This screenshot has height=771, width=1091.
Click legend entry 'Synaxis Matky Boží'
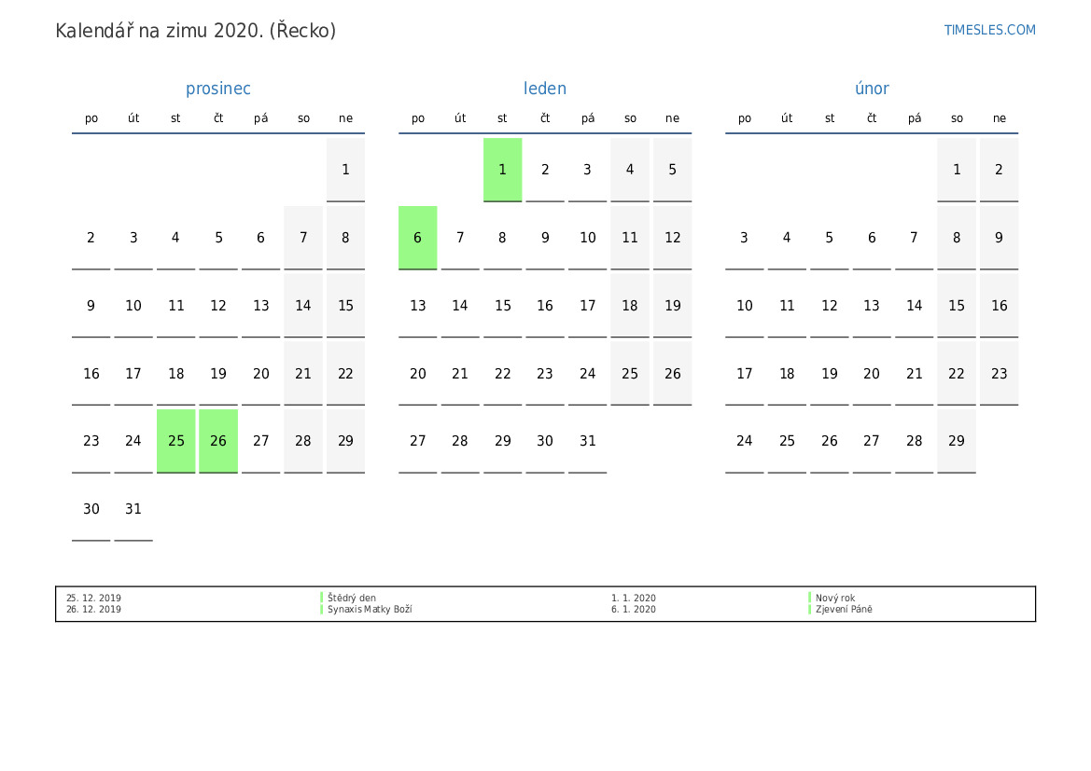click(x=370, y=609)
